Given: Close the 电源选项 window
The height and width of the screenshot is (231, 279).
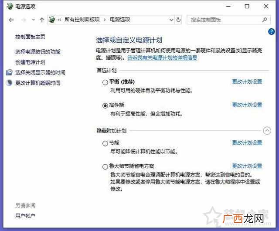Looking at the screenshot, I should [x=266, y=7].
